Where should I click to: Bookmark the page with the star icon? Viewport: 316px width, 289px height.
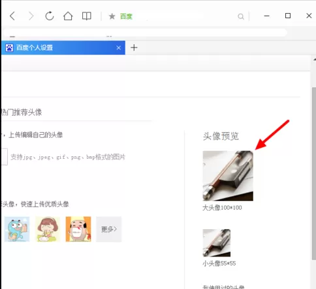(x=112, y=16)
